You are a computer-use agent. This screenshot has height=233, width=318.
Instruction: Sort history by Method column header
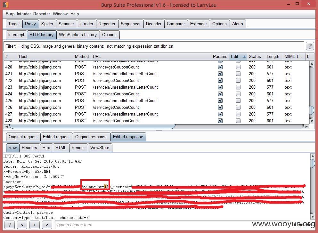(x=82, y=57)
